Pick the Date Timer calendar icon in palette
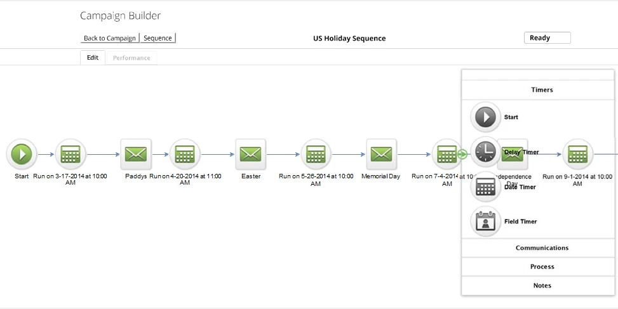The image size is (618, 309). coord(485,187)
